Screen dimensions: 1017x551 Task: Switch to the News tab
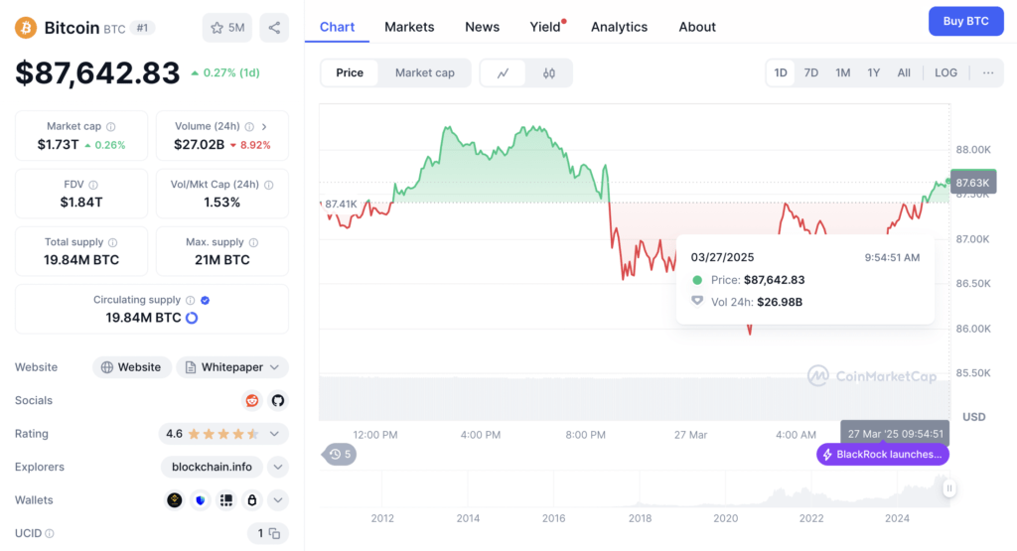(482, 27)
